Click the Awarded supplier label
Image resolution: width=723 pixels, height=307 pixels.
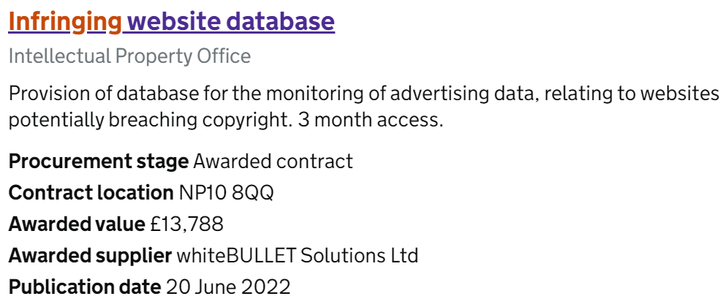tap(91, 256)
